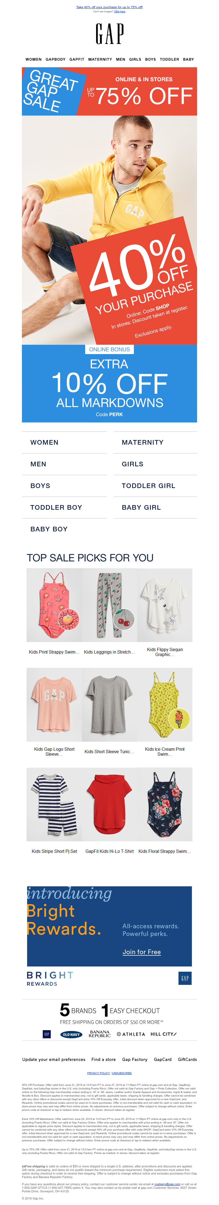Open the 40% off your purchase link at the top
The height and width of the screenshot is (1205, 219).
109,7
